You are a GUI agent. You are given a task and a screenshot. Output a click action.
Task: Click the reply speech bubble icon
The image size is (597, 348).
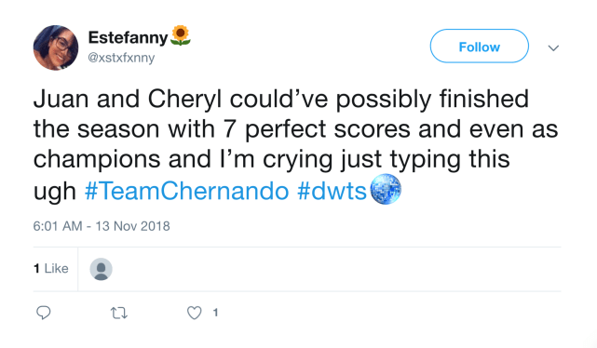44,313
